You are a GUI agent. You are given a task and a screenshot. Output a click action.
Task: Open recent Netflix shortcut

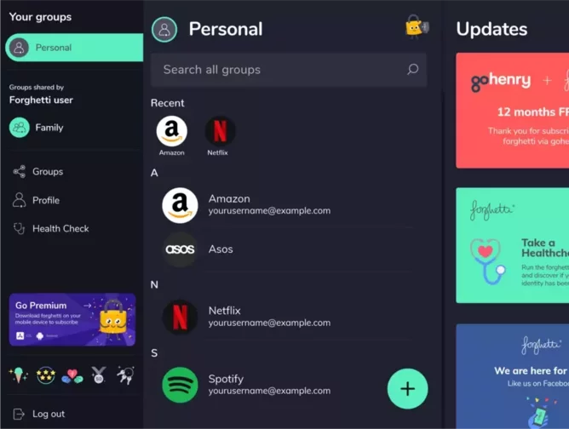pyautogui.click(x=220, y=136)
